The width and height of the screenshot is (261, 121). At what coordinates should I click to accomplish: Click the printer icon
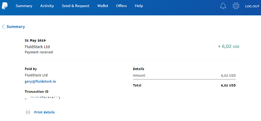28,112
